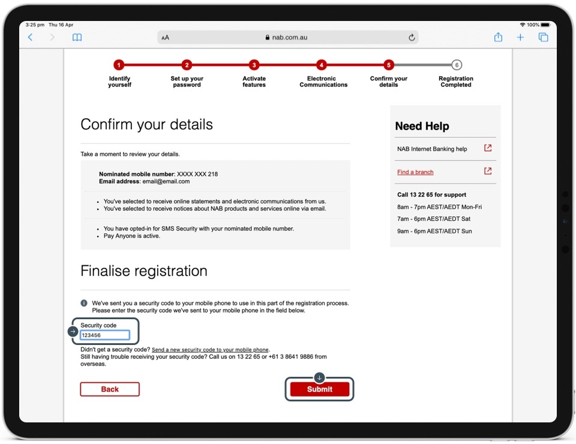Open the Safari share sheet icon
Viewport: 576px width, 444px height.
[x=498, y=37]
